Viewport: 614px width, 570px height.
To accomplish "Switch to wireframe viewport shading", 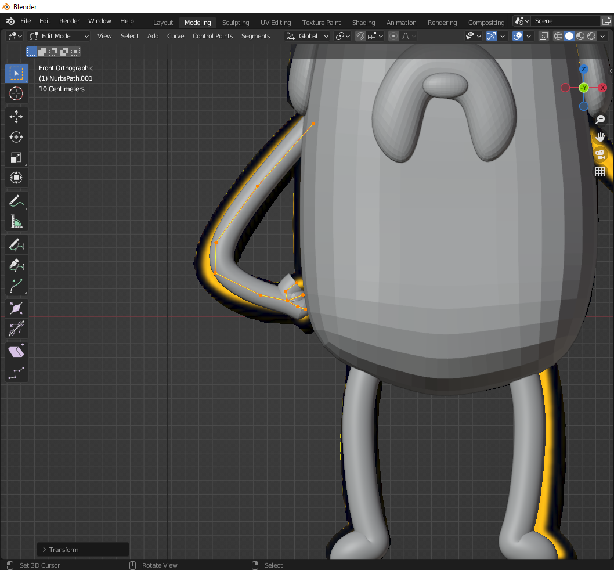I will (x=558, y=37).
